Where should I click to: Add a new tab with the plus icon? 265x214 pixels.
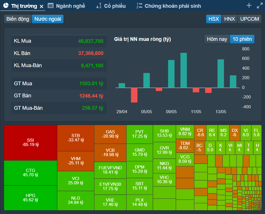click(249, 5)
